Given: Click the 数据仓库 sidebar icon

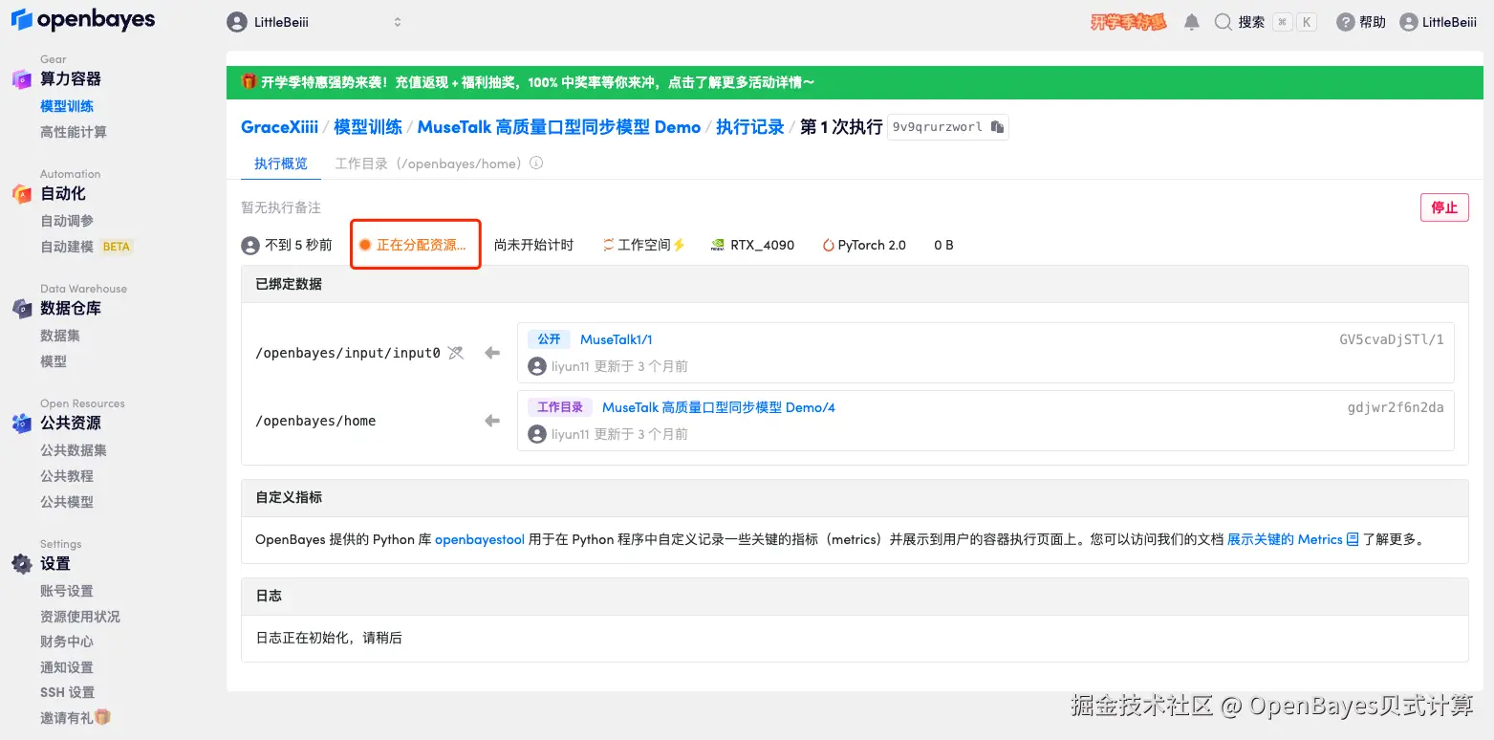Looking at the screenshot, I should pyautogui.click(x=22, y=309).
